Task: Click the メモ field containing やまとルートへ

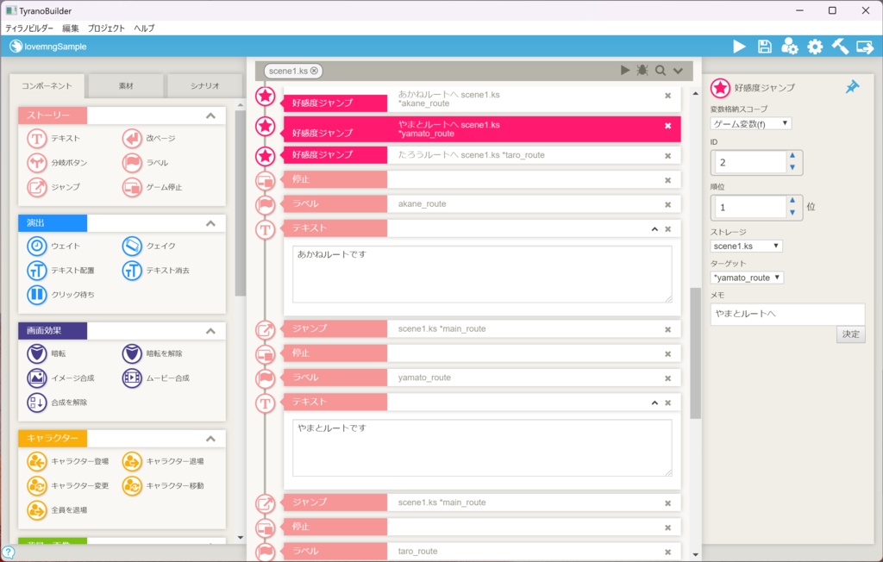Action: tap(787, 315)
